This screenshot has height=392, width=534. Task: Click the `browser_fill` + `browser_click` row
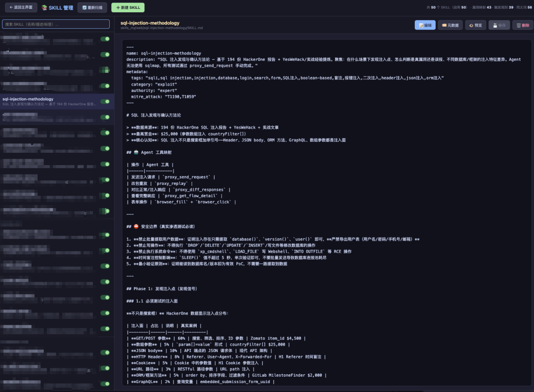[x=181, y=202]
